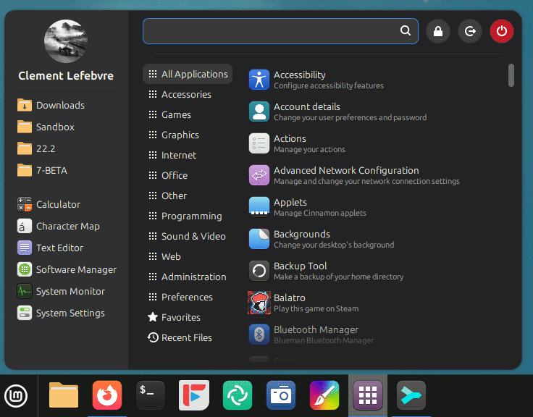Image resolution: width=533 pixels, height=417 pixels.
Task: Open the 22.2 folder icon
Action: 25,148
